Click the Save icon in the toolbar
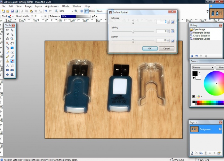Screen dimensions: 224x161 tap(12, 11)
